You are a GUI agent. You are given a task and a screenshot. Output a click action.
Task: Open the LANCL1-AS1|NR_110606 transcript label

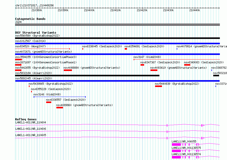pyautogui.click(x=31, y=129)
